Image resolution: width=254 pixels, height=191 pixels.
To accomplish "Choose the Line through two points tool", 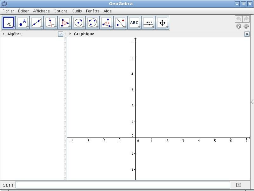I will 37,23.
